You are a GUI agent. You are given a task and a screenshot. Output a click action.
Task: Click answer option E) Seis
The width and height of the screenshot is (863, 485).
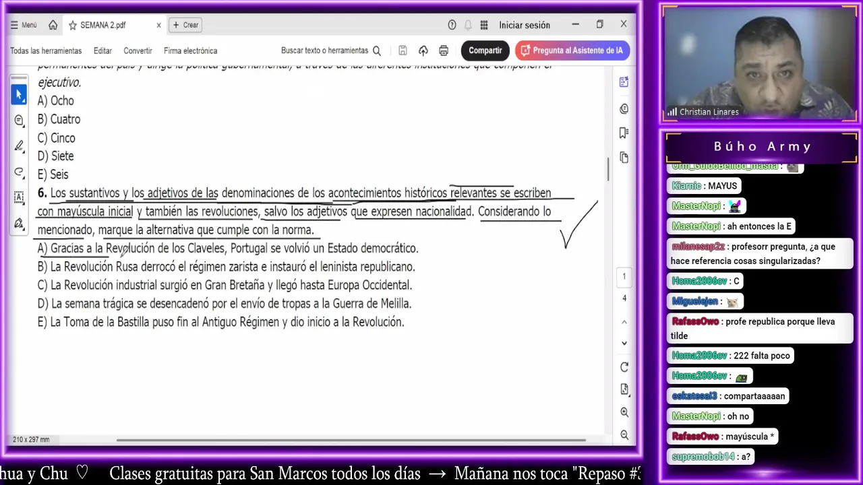pos(53,174)
